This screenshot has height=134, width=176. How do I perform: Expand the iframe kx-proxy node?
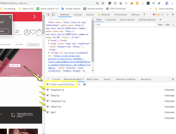49,53
